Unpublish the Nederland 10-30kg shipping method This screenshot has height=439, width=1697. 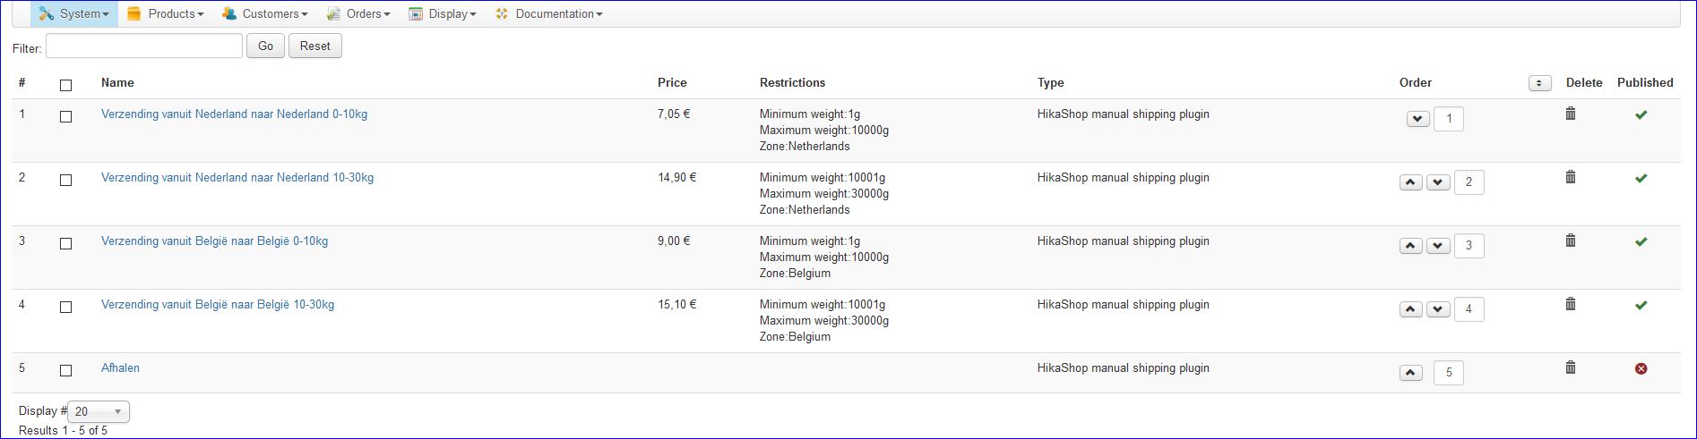[1641, 178]
